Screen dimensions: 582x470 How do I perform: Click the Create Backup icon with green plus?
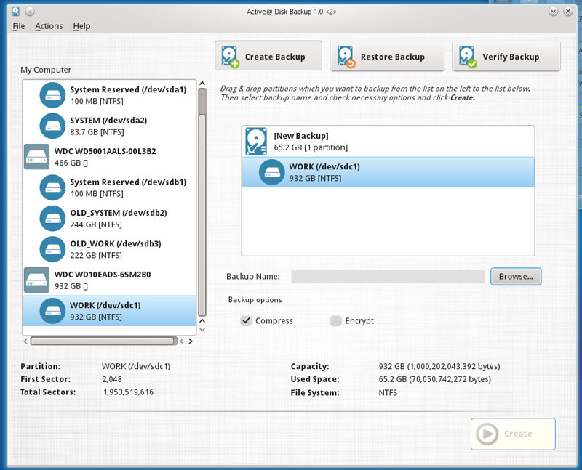(230, 57)
